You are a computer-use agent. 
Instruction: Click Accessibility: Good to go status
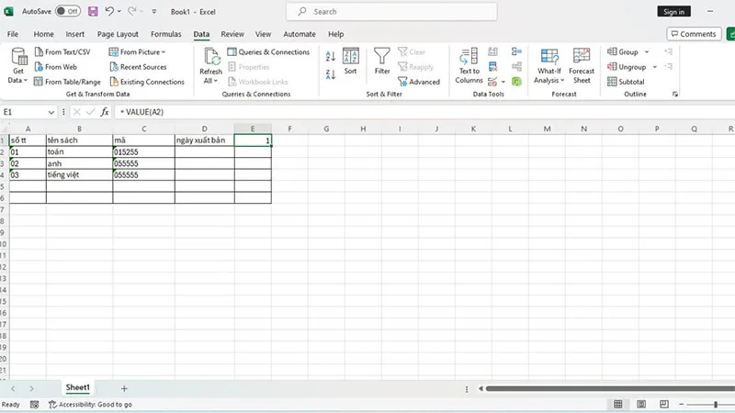coord(90,405)
